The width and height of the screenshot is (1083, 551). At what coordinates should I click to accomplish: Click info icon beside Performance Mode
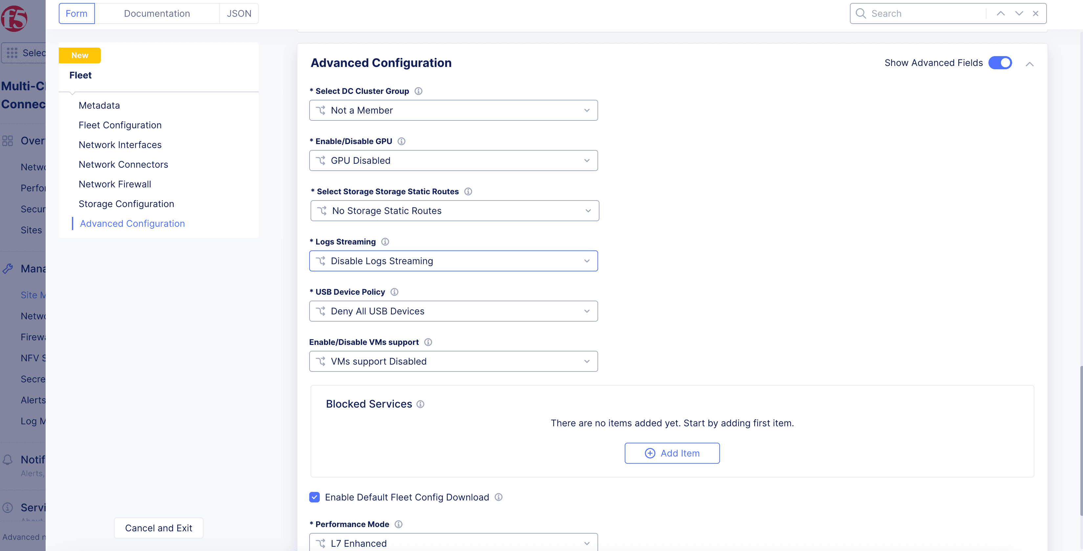coord(399,524)
